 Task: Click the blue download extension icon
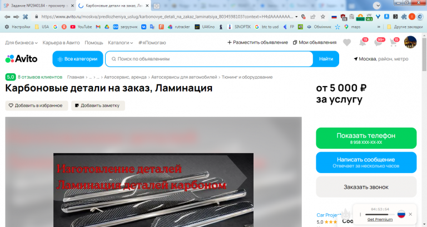point(386,17)
